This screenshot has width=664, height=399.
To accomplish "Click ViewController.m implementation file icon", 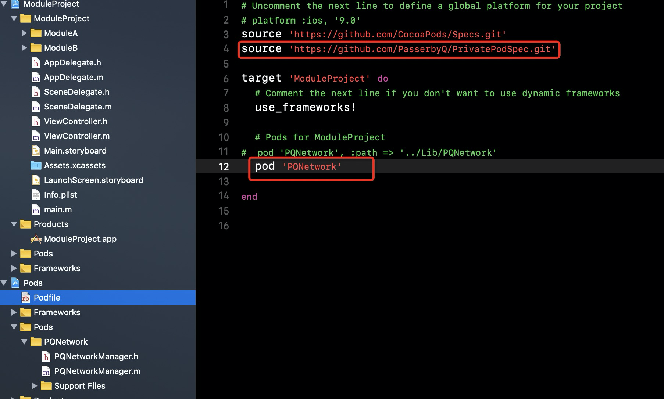I will click(36, 136).
